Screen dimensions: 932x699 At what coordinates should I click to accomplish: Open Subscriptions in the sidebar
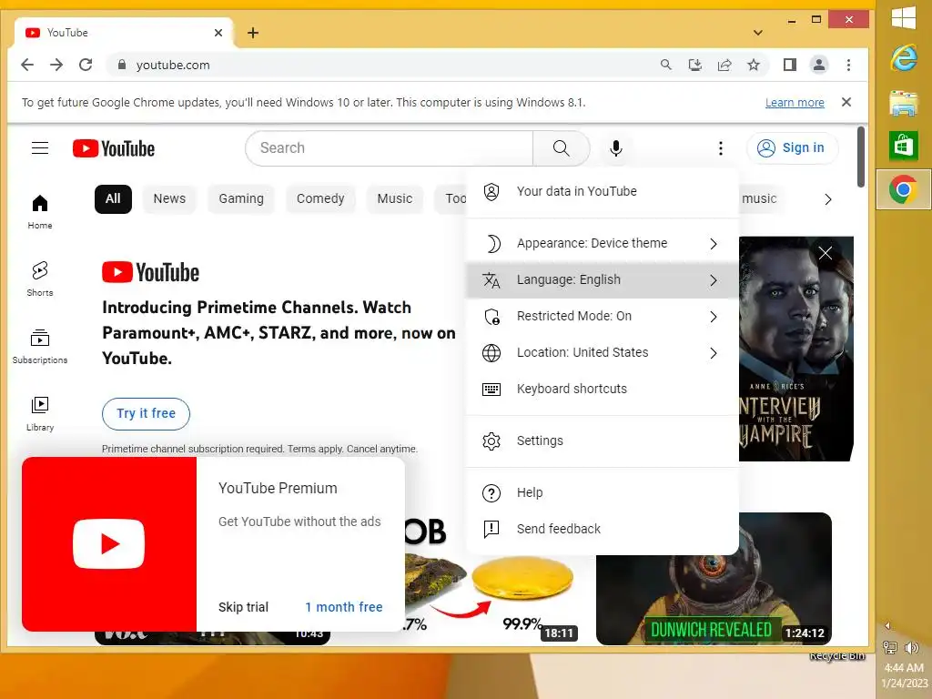[x=40, y=347]
